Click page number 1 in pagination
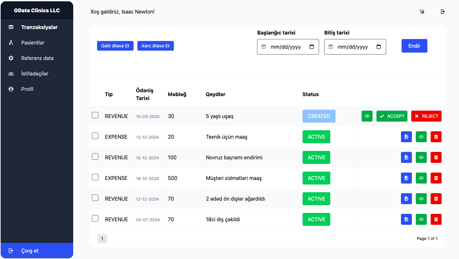Image resolution: width=459 pixels, height=259 pixels. (102, 239)
